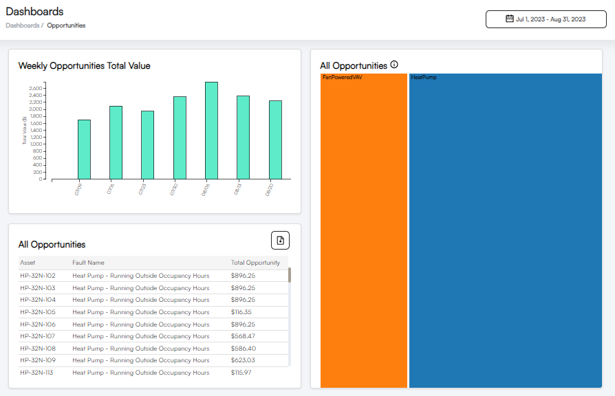615x396 pixels.
Task: Sort table by Fault Name column header
Action: [x=88, y=263]
